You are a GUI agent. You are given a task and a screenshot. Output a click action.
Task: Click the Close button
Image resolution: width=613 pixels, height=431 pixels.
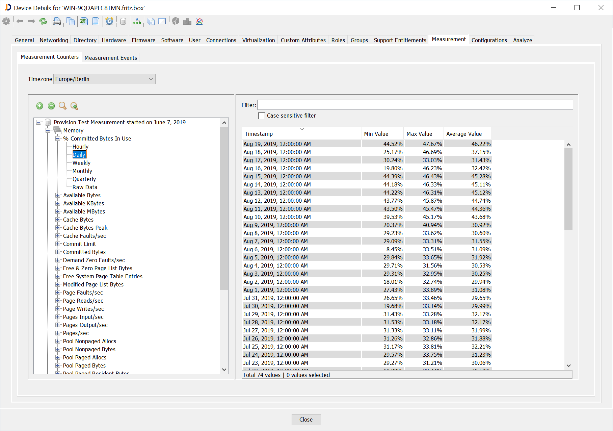tap(306, 420)
